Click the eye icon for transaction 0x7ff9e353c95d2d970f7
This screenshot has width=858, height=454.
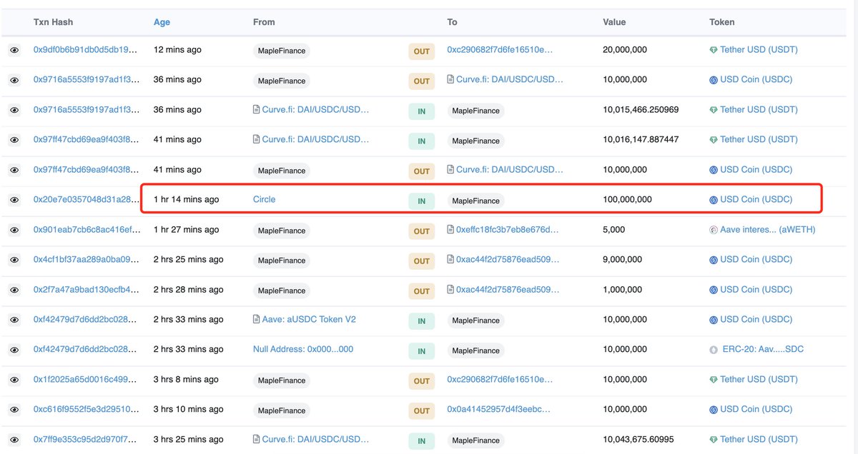14,440
